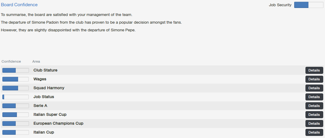View Italian Super Cup Details
Image resolution: width=325 pixels, height=138 pixels.
tap(314, 115)
